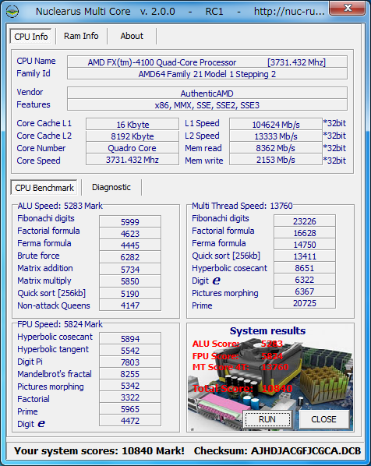Screen dimensions: 371x466
Task: Click the 'ALU Speed: 5283 Mark' group label
Action: [60, 206]
